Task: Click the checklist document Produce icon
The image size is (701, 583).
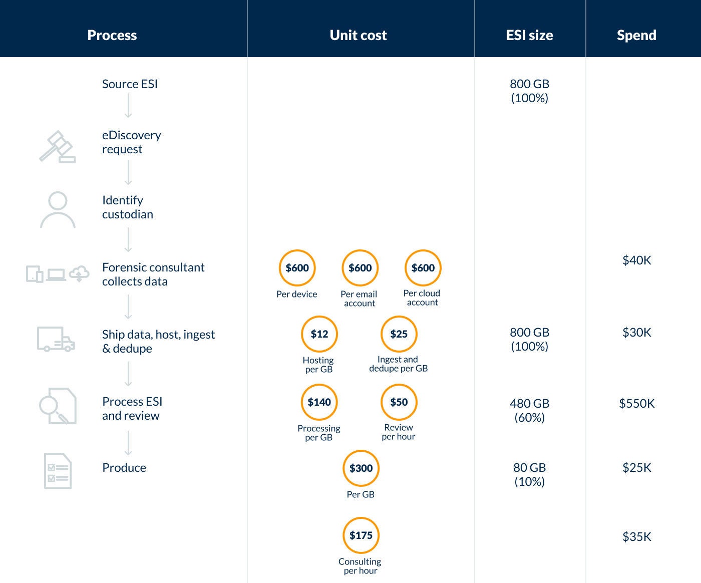Action: click(58, 471)
